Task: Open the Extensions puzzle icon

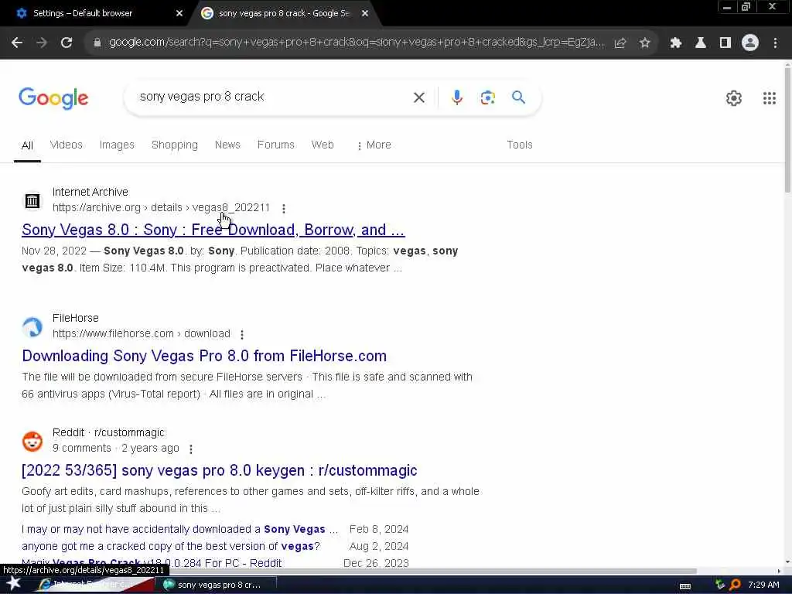Action: [x=676, y=43]
